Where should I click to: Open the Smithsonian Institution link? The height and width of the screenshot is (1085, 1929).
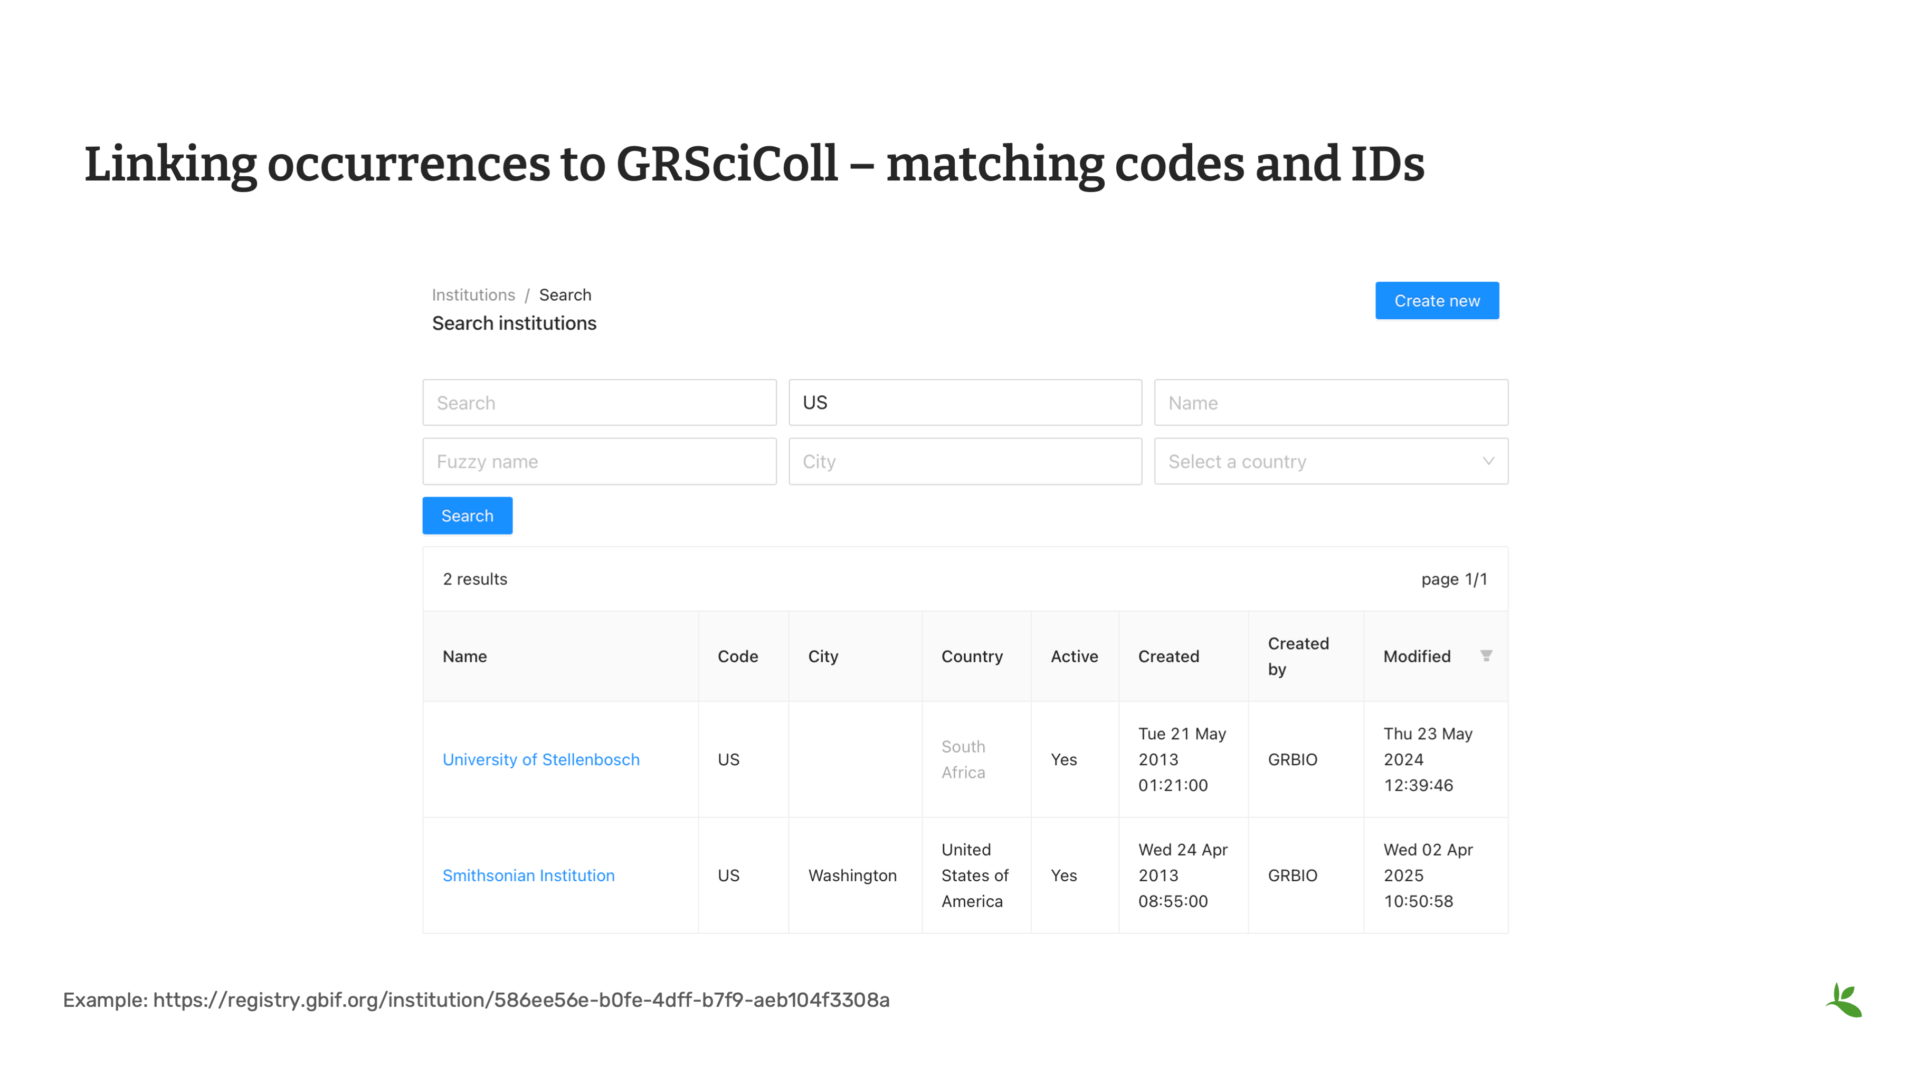[528, 875]
